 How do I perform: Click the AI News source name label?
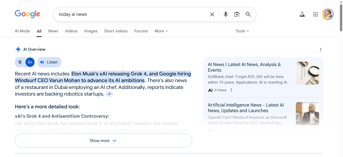220,90
